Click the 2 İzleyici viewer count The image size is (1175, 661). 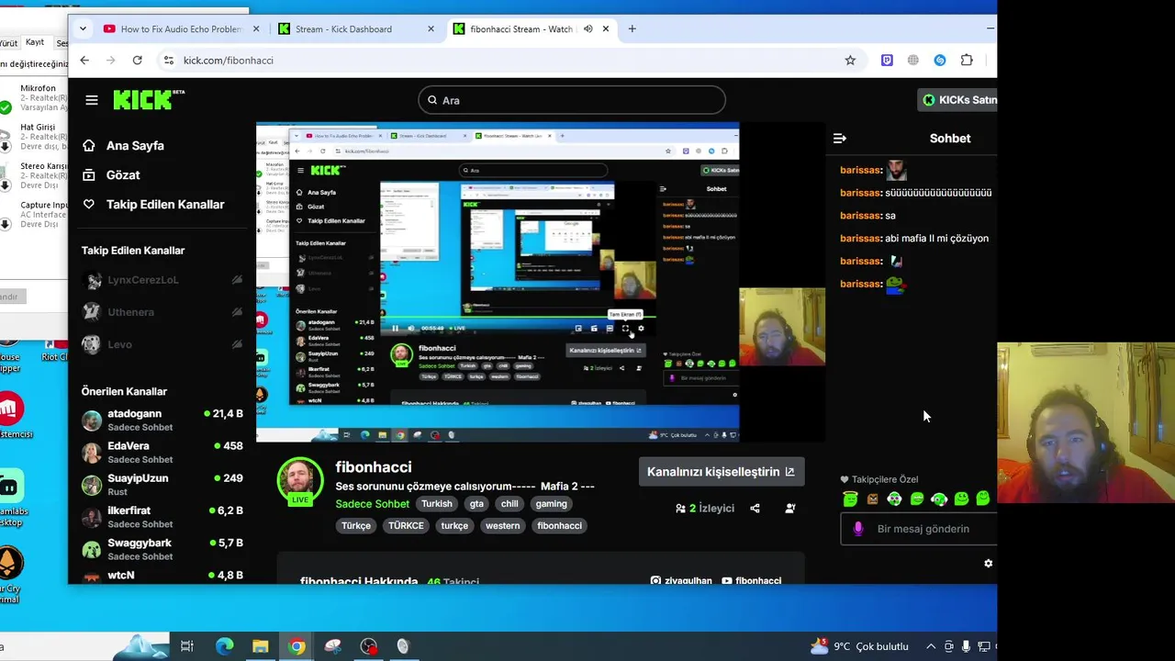[704, 508]
